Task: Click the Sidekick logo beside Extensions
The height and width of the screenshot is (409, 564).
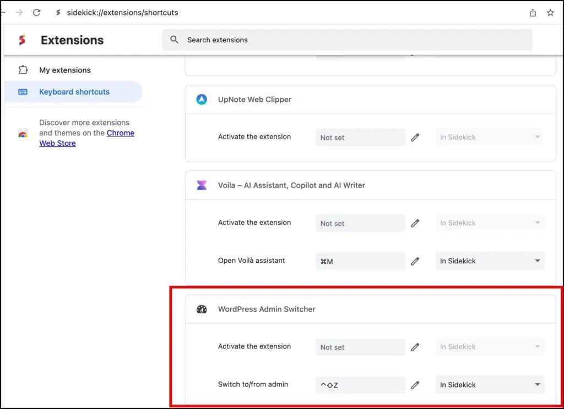Action: (x=22, y=40)
